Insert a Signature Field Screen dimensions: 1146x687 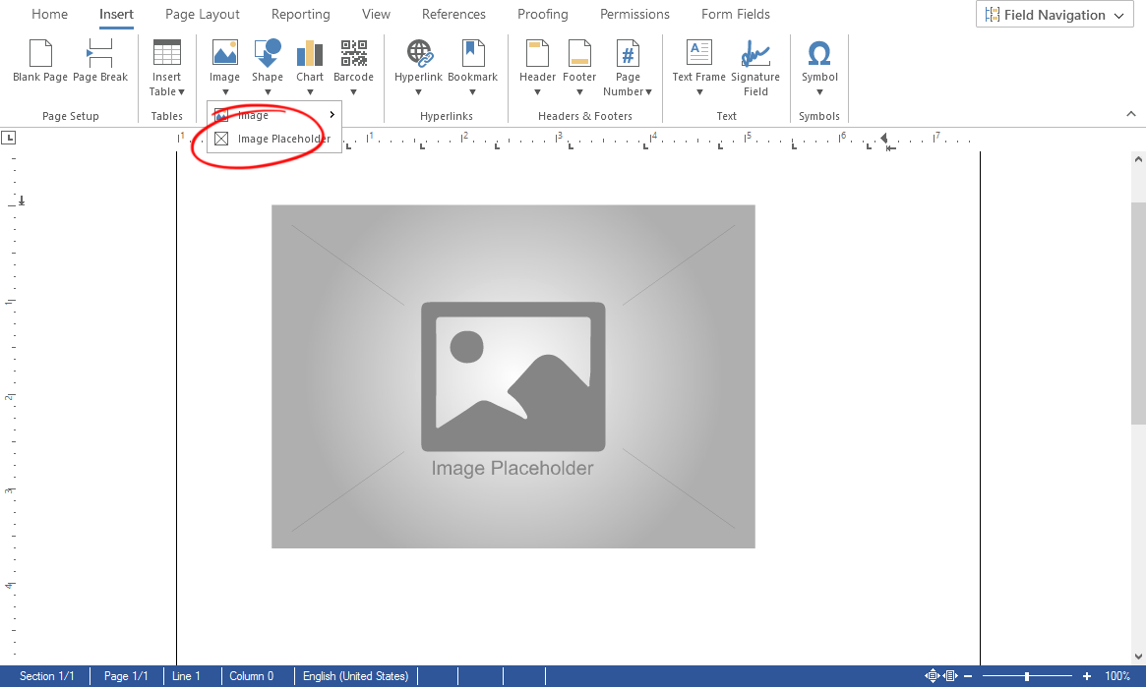pyautogui.click(x=755, y=68)
